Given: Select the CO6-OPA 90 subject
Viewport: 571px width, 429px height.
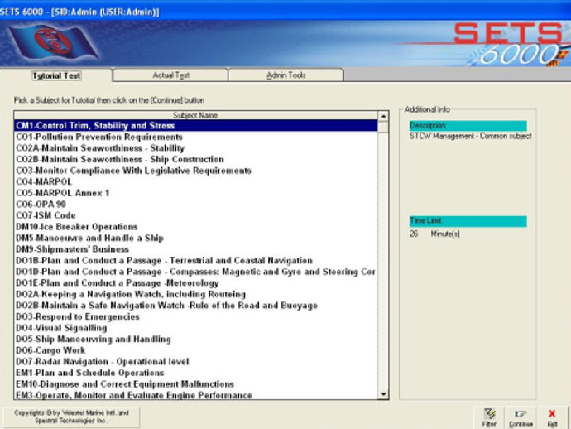Looking at the screenshot, I should (x=196, y=204).
